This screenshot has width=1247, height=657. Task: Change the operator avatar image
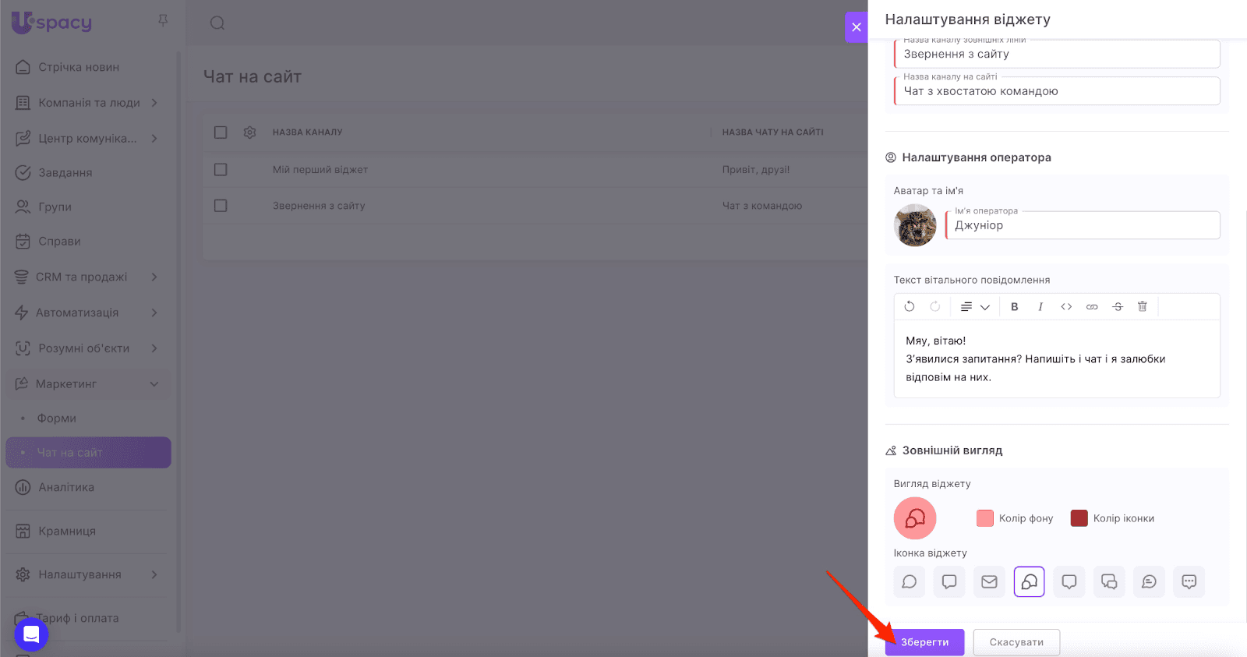915,225
